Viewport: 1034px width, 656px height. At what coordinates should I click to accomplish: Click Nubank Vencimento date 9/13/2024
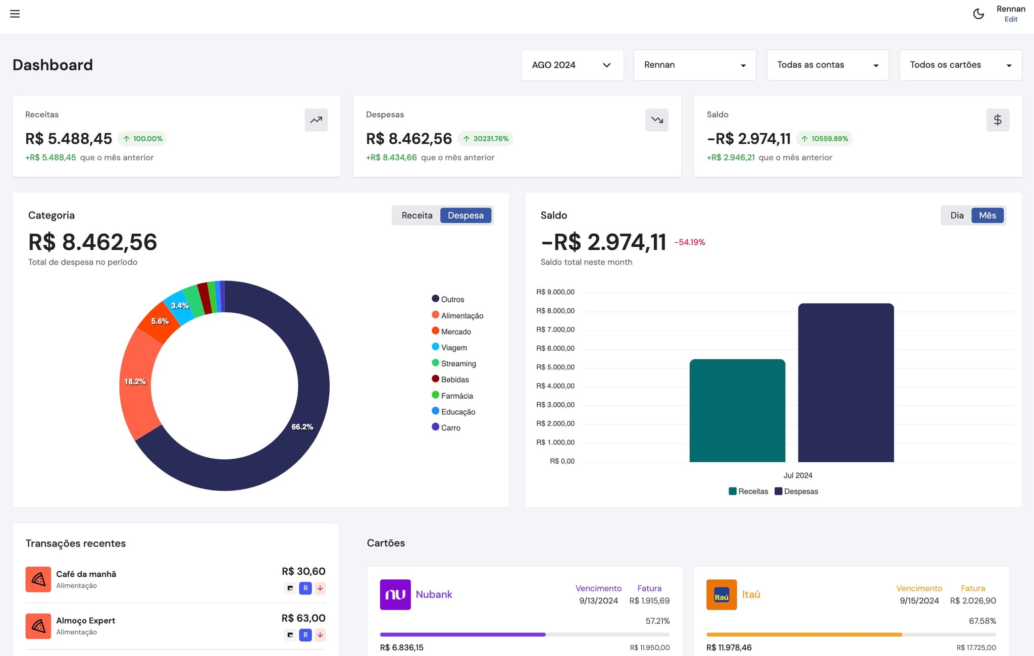(x=598, y=601)
